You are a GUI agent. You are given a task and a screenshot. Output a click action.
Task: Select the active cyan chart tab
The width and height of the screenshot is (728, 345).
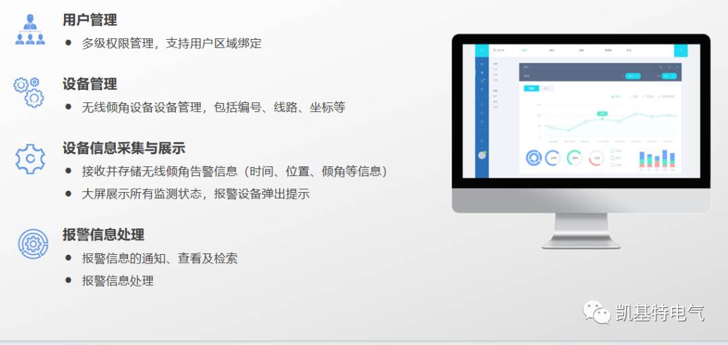531,88
